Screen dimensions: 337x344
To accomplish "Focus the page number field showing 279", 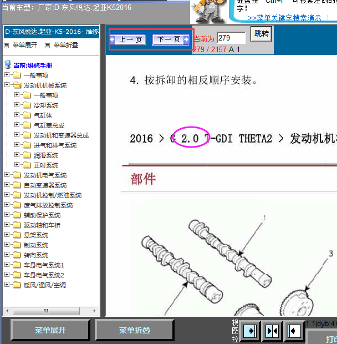I will [231, 38].
